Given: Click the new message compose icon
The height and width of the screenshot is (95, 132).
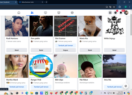Looking at the screenshot, I should (x=126, y=86).
